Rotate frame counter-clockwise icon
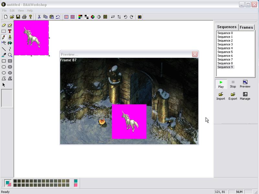 [x=125, y=17]
